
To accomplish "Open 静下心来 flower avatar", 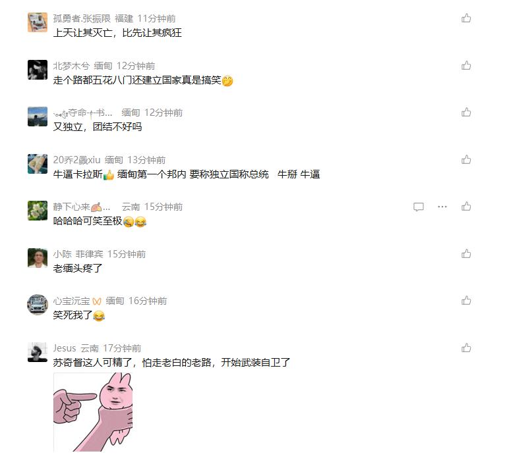I will tap(38, 211).
